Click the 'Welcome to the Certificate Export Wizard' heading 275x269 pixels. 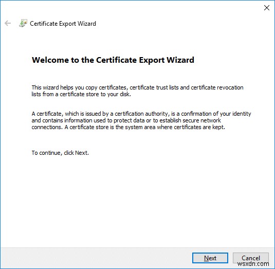pyautogui.click(x=113, y=60)
